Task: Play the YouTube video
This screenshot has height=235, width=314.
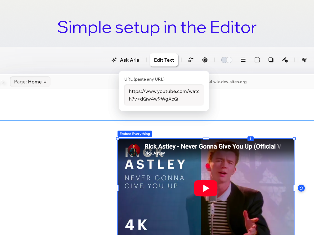Action: [206, 188]
